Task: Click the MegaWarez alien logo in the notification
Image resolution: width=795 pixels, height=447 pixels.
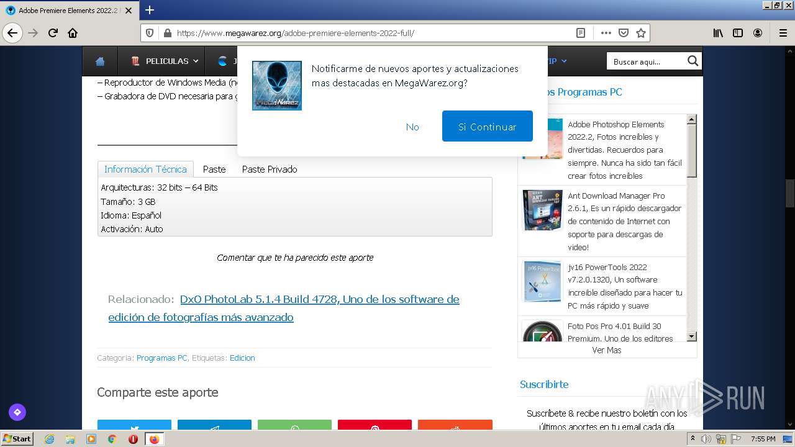Action: coord(277,86)
